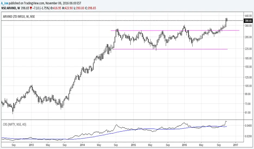Click the 398.65 current price tag
Screen dimensions: 254x149
click(248, 21)
